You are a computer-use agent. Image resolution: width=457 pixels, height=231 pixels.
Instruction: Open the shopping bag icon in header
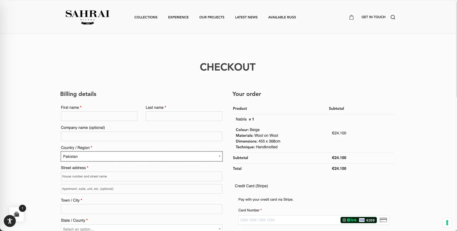tap(351, 17)
